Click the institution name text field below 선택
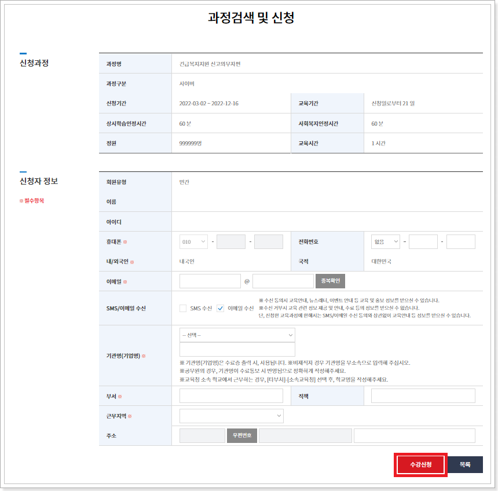Image resolution: width=498 pixels, height=491 pixels. click(237, 348)
